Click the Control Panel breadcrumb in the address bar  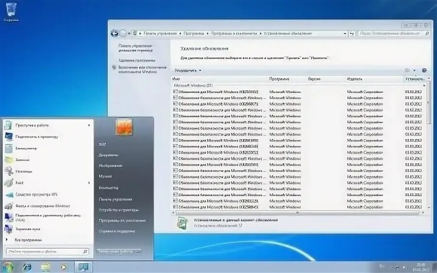click(x=160, y=33)
